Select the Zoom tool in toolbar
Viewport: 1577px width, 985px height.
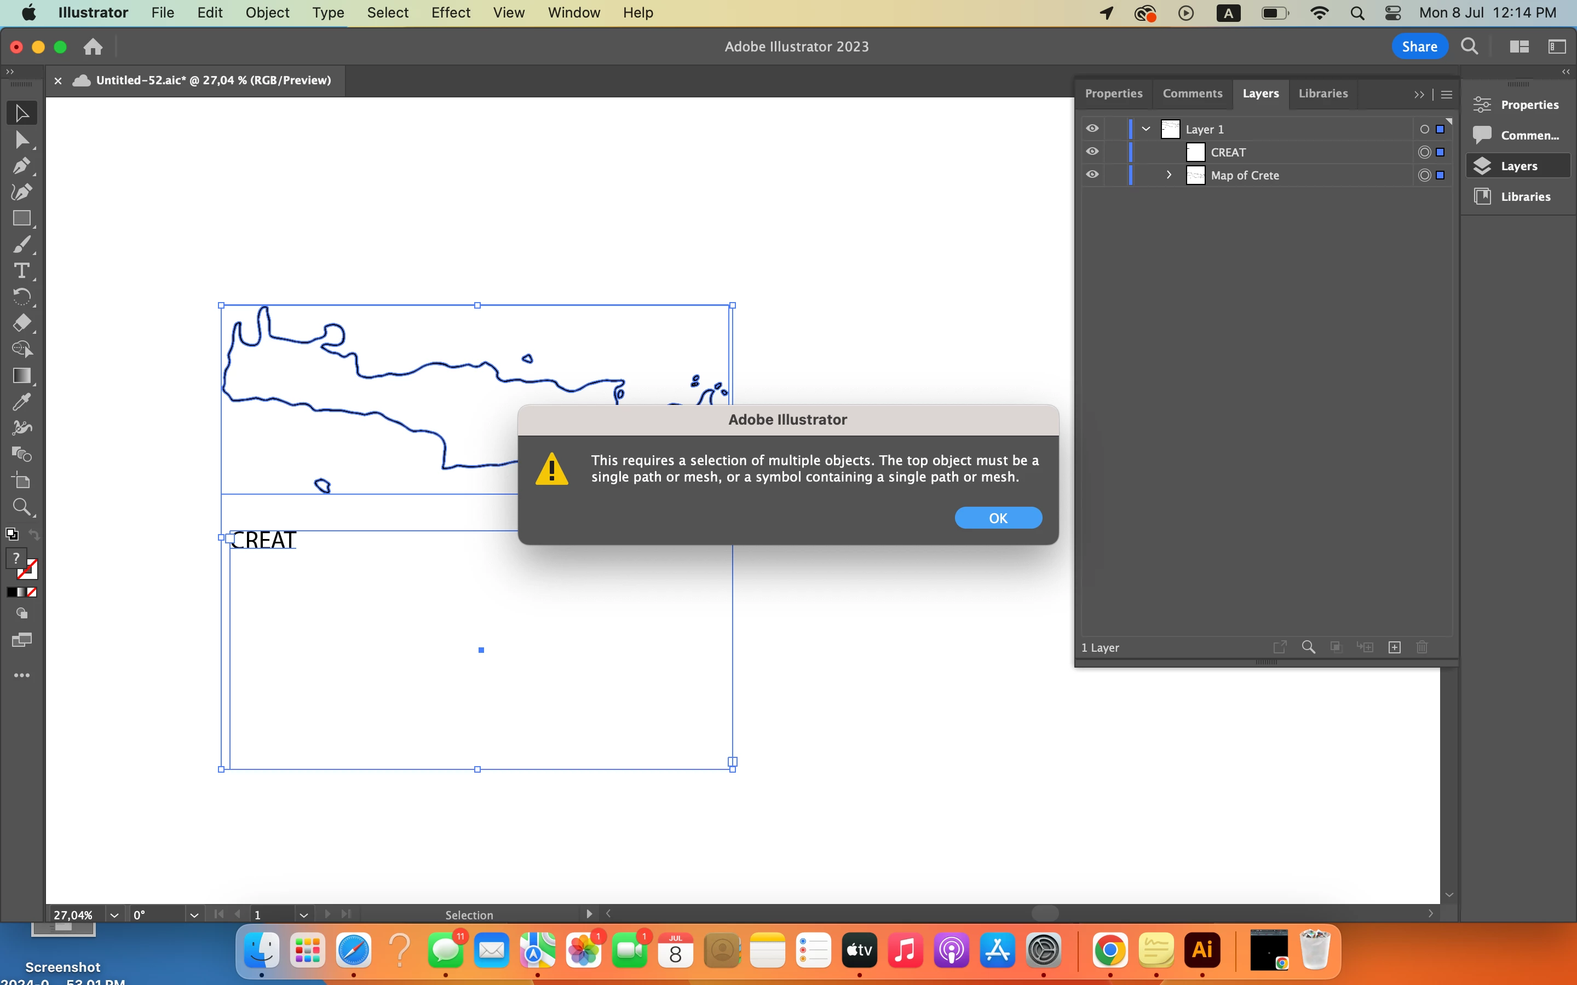tap(21, 507)
